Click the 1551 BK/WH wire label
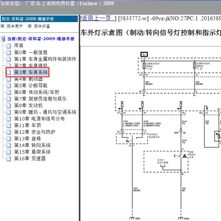Screen dimensions: 221x221 [137, 189]
